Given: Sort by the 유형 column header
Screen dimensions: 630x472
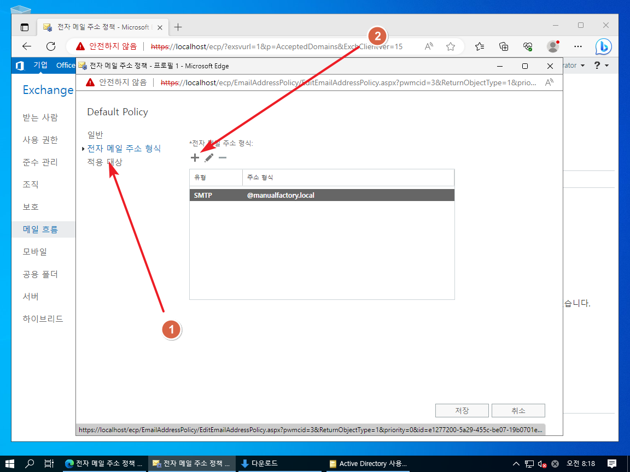Looking at the screenshot, I should click(x=216, y=178).
